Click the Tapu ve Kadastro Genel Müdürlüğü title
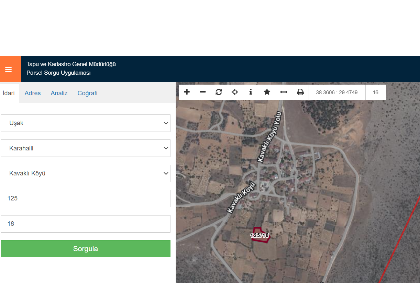This screenshot has height=283, width=420. click(x=71, y=64)
